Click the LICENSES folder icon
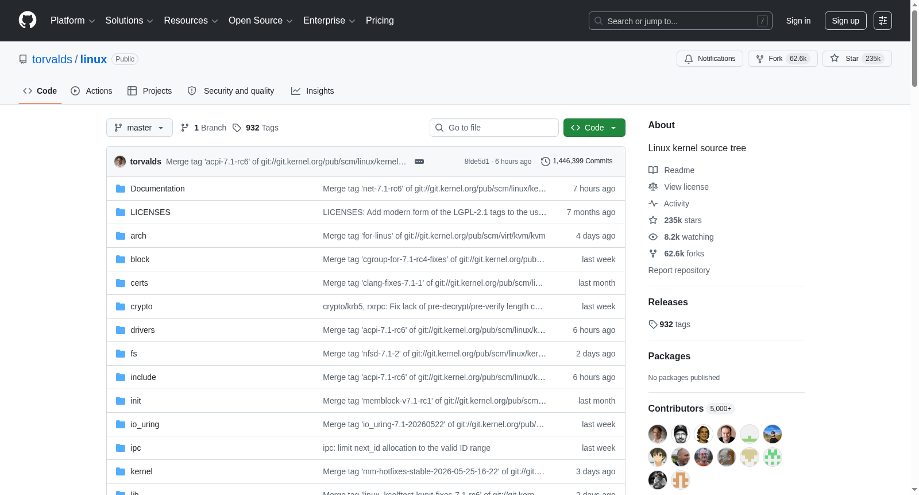 coord(121,212)
